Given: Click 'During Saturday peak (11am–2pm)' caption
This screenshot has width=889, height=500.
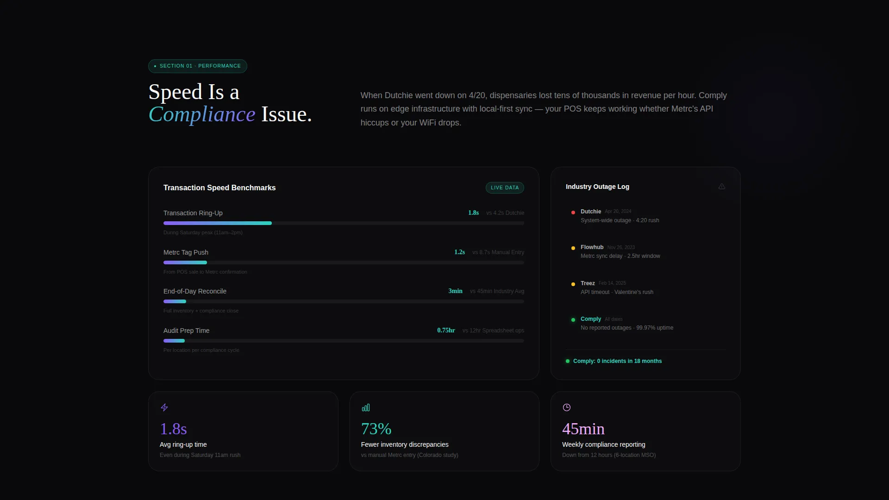Looking at the screenshot, I should point(203,232).
